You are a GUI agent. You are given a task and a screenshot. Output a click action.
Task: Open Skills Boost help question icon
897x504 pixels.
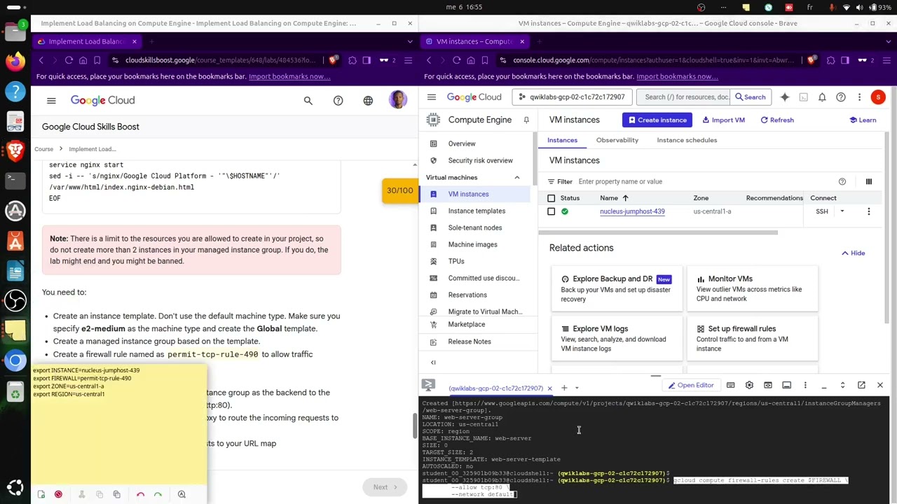338,101
